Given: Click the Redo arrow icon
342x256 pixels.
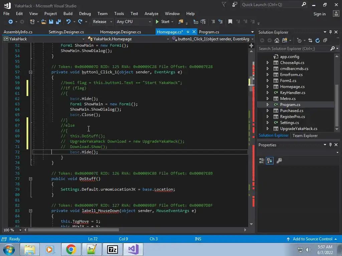Looking at the screenshot, I should click(80, 22).
